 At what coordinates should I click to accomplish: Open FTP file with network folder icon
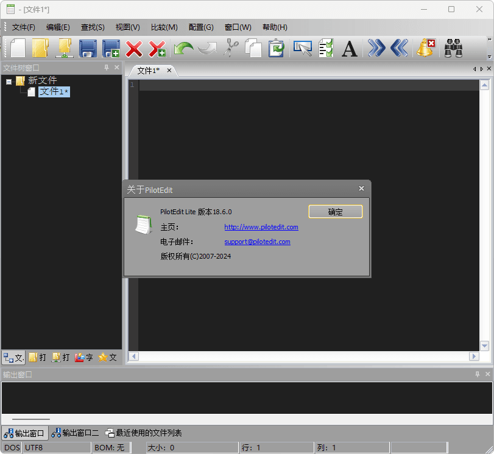65,48
